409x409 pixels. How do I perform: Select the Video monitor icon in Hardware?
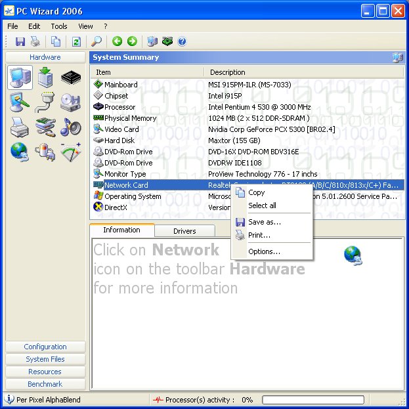tap(20, 102)
